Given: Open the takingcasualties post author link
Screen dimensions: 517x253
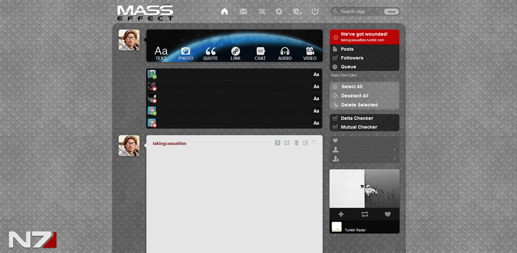Looking at the screenshot, I should (170, 144).
